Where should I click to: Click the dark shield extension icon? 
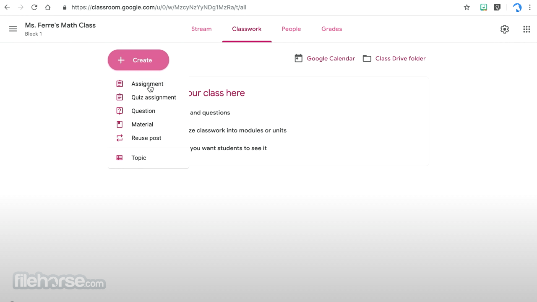tap(497, 7)
